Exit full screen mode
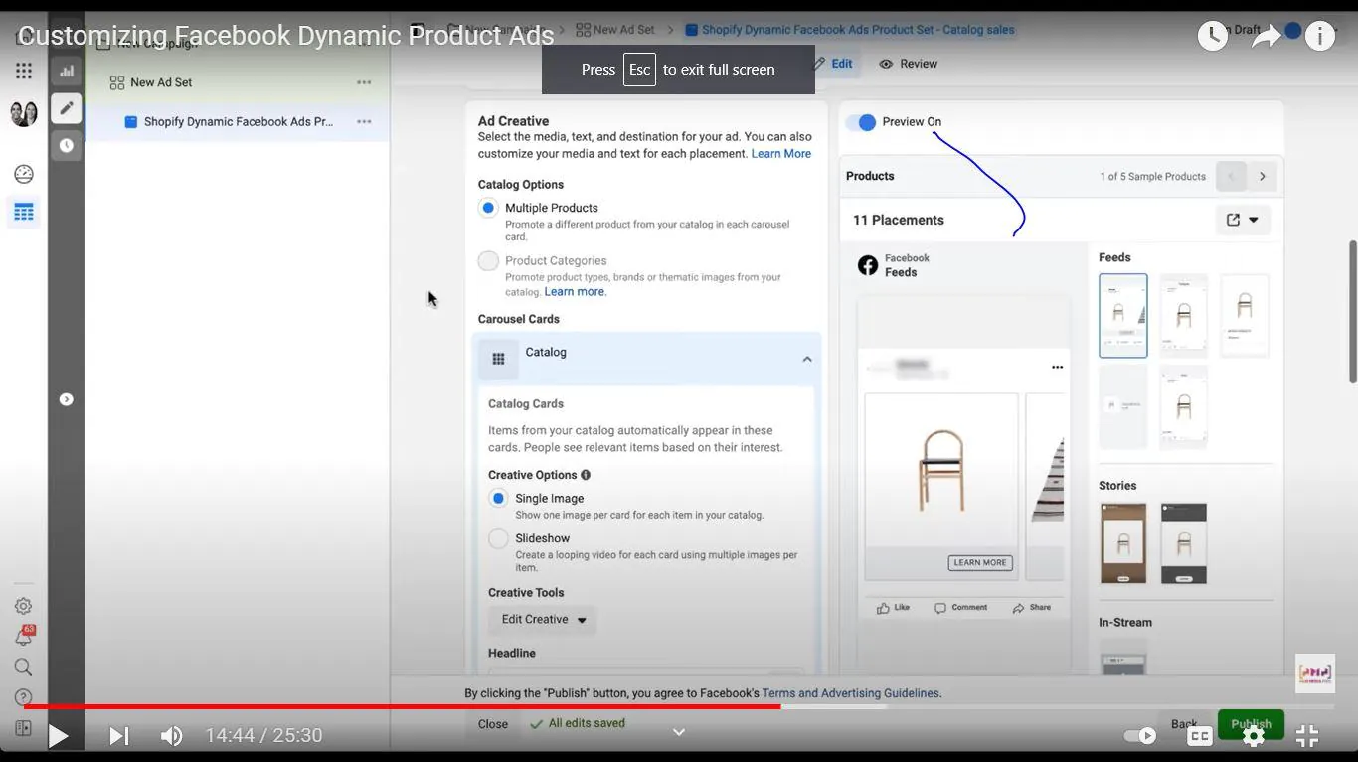The image size is (1358, 762). click(x=1307, y=736)
